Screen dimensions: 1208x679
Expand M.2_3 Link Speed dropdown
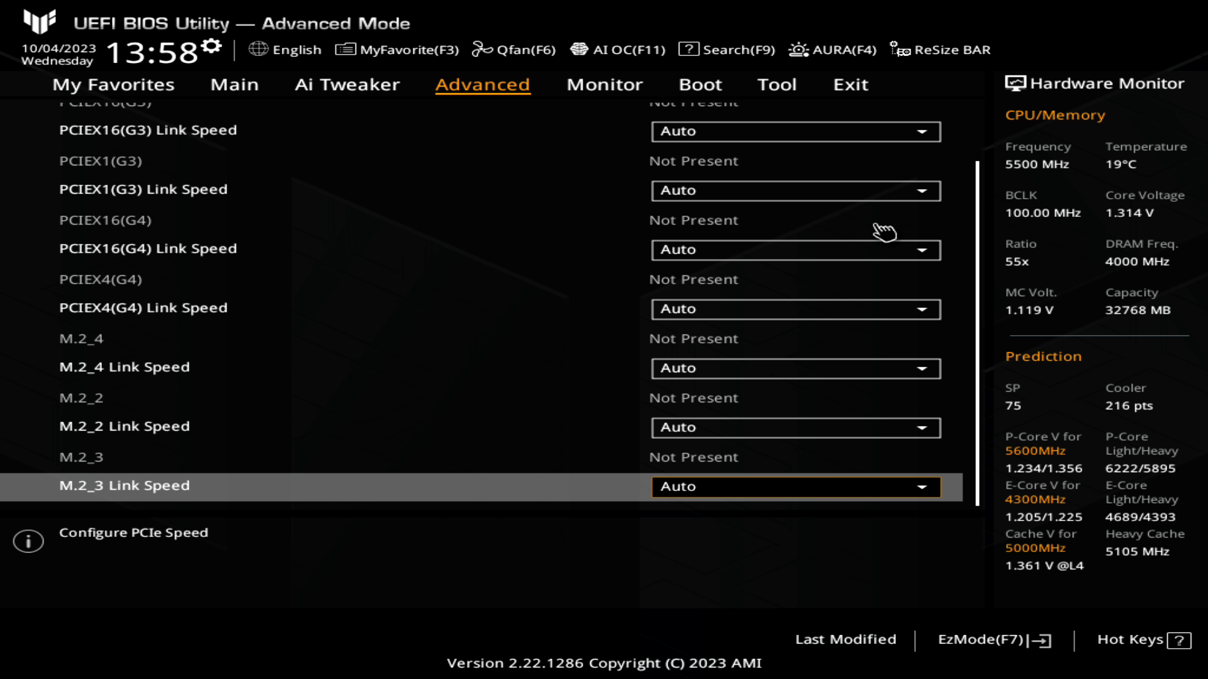click(x=924, y=486)
